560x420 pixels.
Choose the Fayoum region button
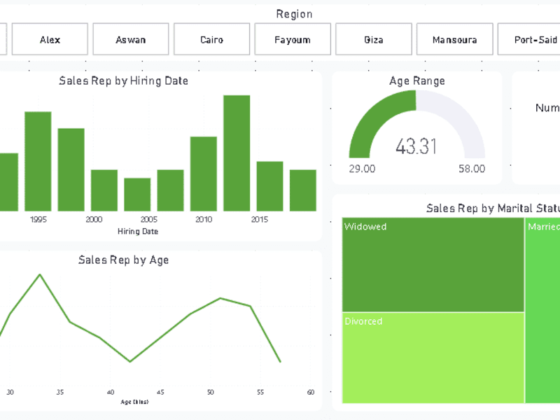click(x=293, y=39)
